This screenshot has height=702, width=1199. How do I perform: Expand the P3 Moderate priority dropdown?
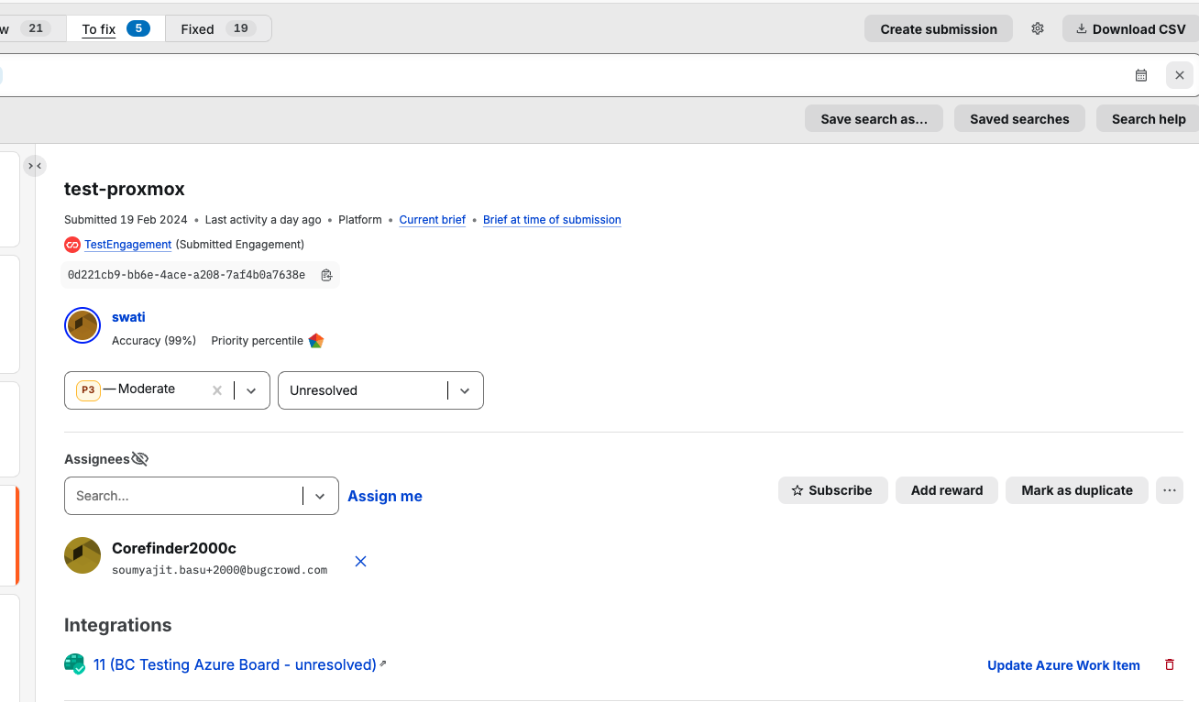click(251, 390)
